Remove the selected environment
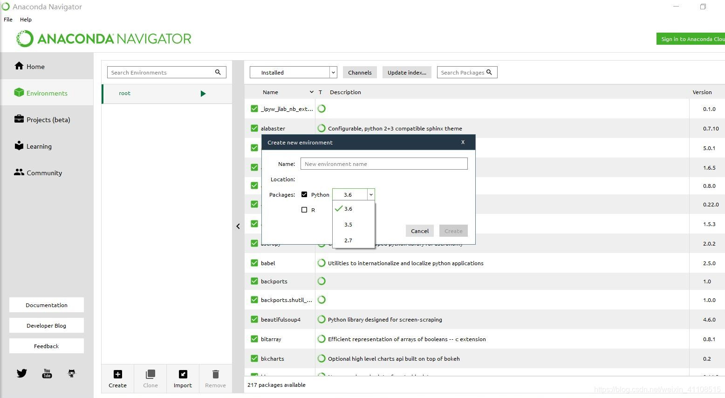 click(x=215, y=378)
